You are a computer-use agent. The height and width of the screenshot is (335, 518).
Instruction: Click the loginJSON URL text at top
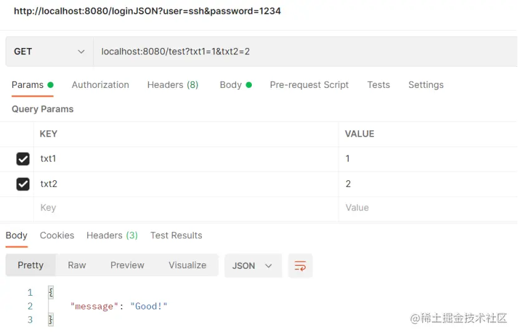[x=147, y=11]
